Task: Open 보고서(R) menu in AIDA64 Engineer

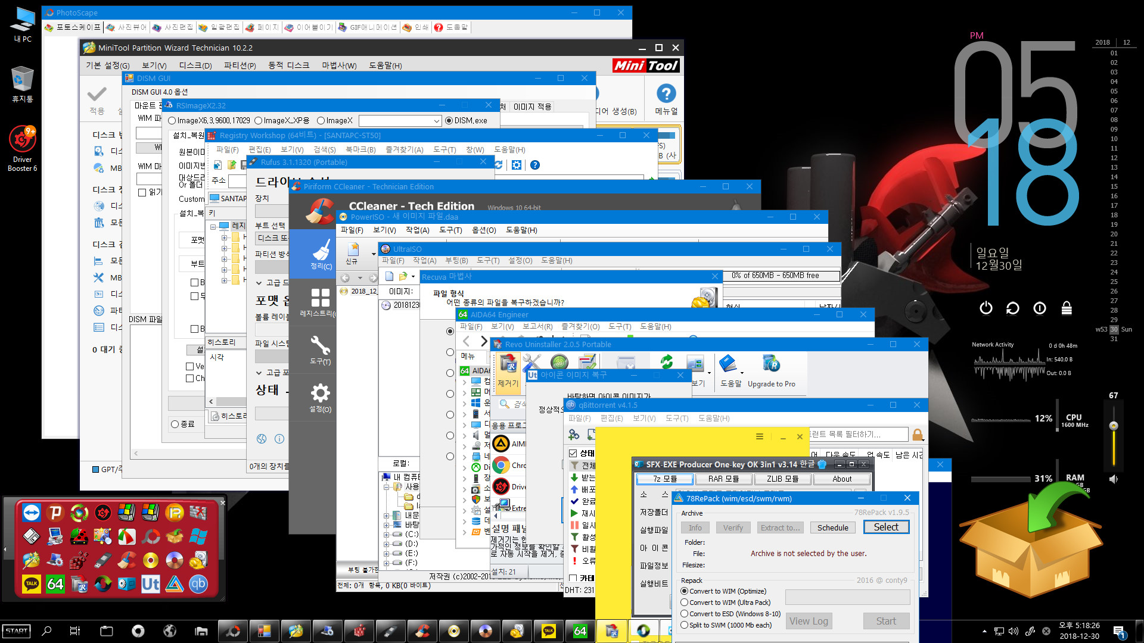Action: coord(537,326)
